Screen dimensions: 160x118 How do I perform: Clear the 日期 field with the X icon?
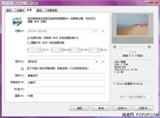103,31
